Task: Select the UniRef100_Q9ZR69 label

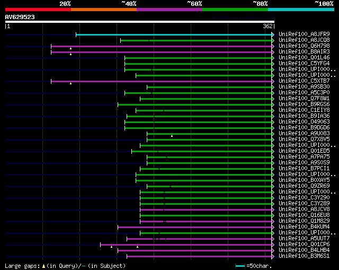Action: (x=304, y=186)
